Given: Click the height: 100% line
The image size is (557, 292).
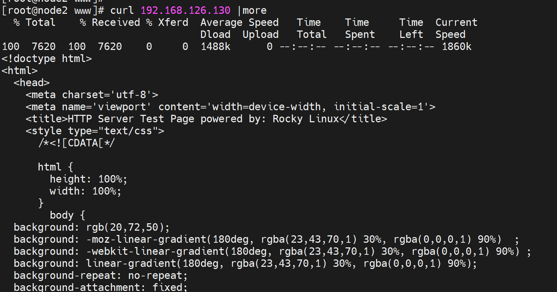Looking at the screenshot, I should [x=88, y=179].
